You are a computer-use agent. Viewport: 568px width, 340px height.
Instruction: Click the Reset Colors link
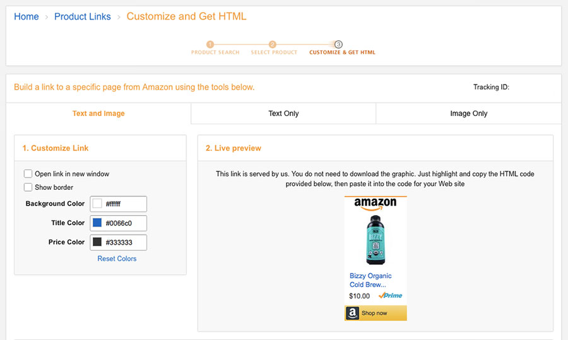(x=117, y=259)
